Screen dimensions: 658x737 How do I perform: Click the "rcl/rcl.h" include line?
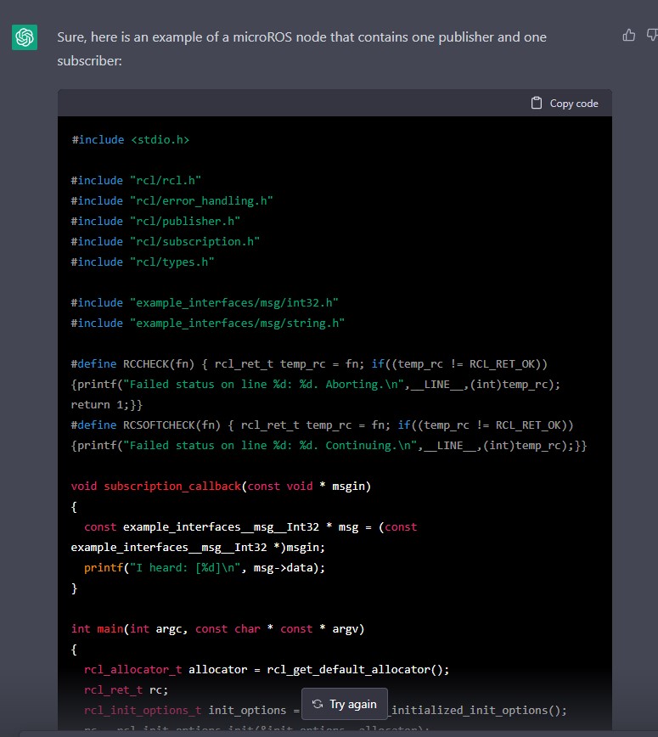(136, 181)
